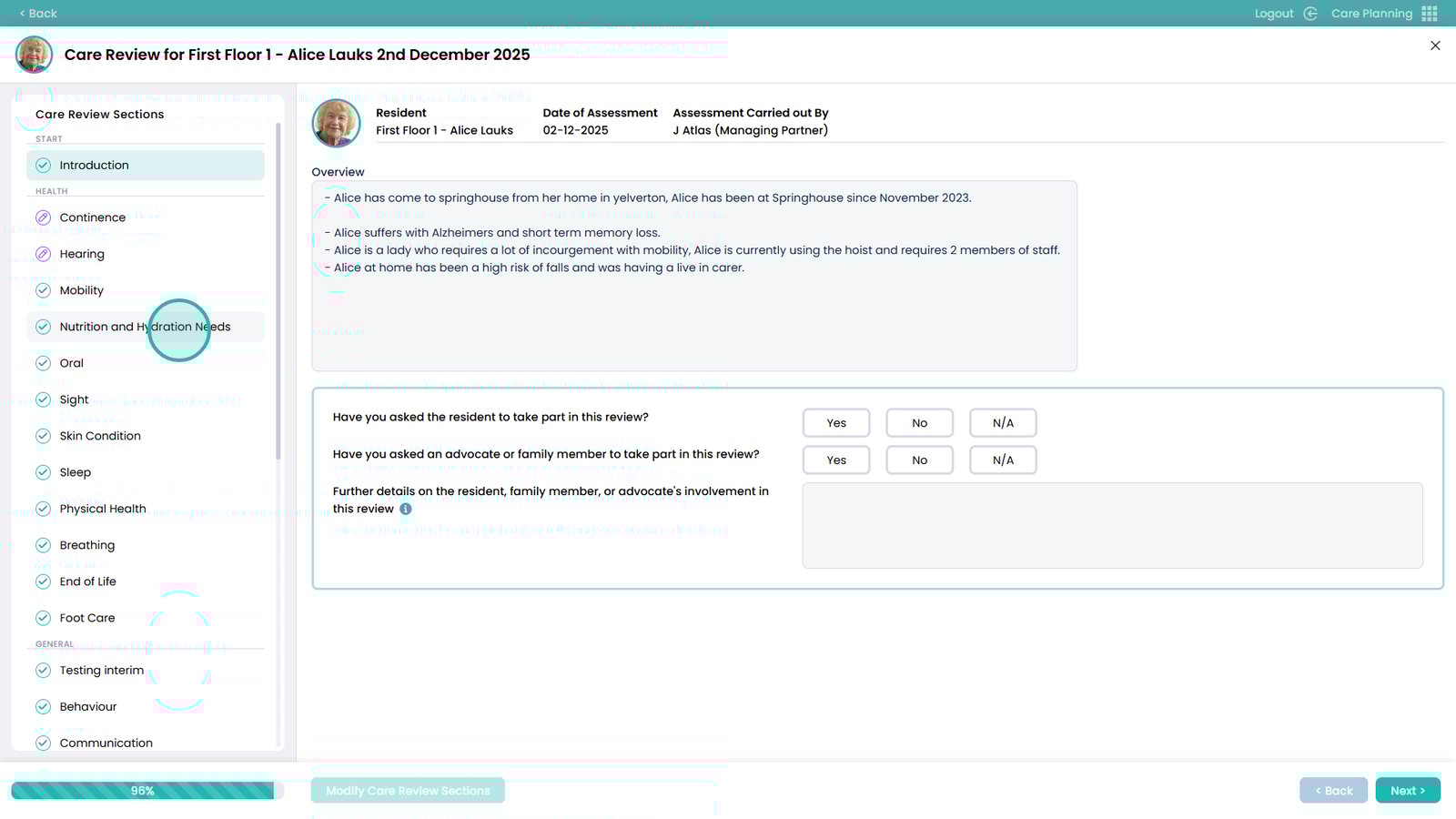This screenshot has height=819, width=1456.
Task: Click the info icon beside 'this review'
Action: pyautogui.click(x=406, y=509)
